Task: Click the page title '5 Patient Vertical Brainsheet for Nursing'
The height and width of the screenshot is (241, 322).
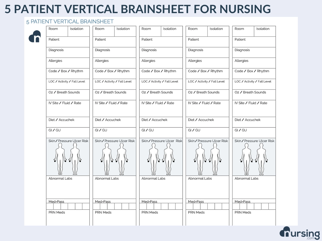Action: [138, 9]
